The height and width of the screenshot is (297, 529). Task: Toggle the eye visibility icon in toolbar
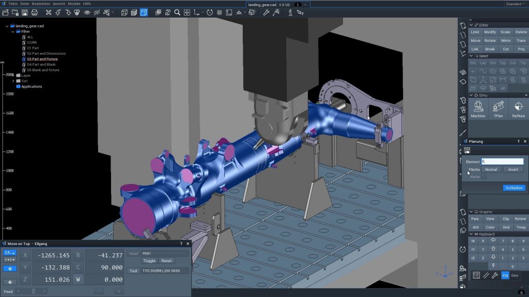87,12
